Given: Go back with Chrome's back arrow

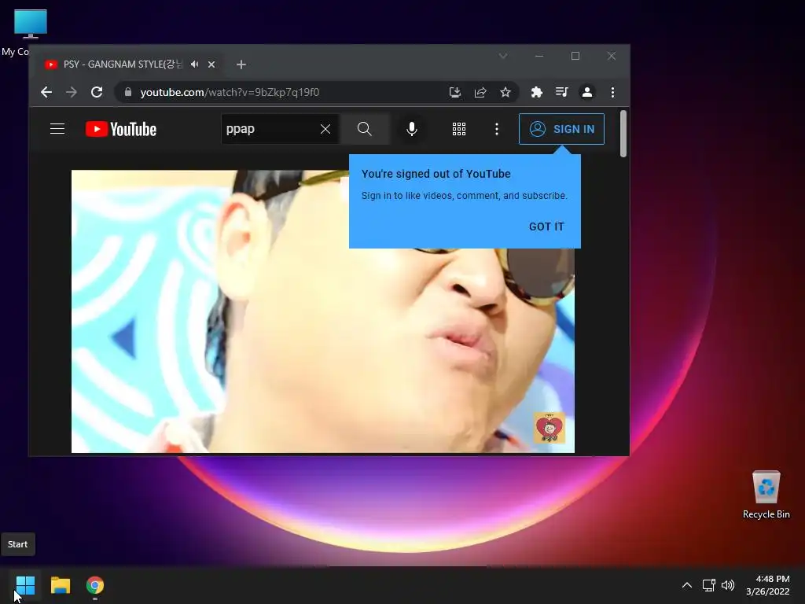Looking at the screenshot, I should (46, 92).
